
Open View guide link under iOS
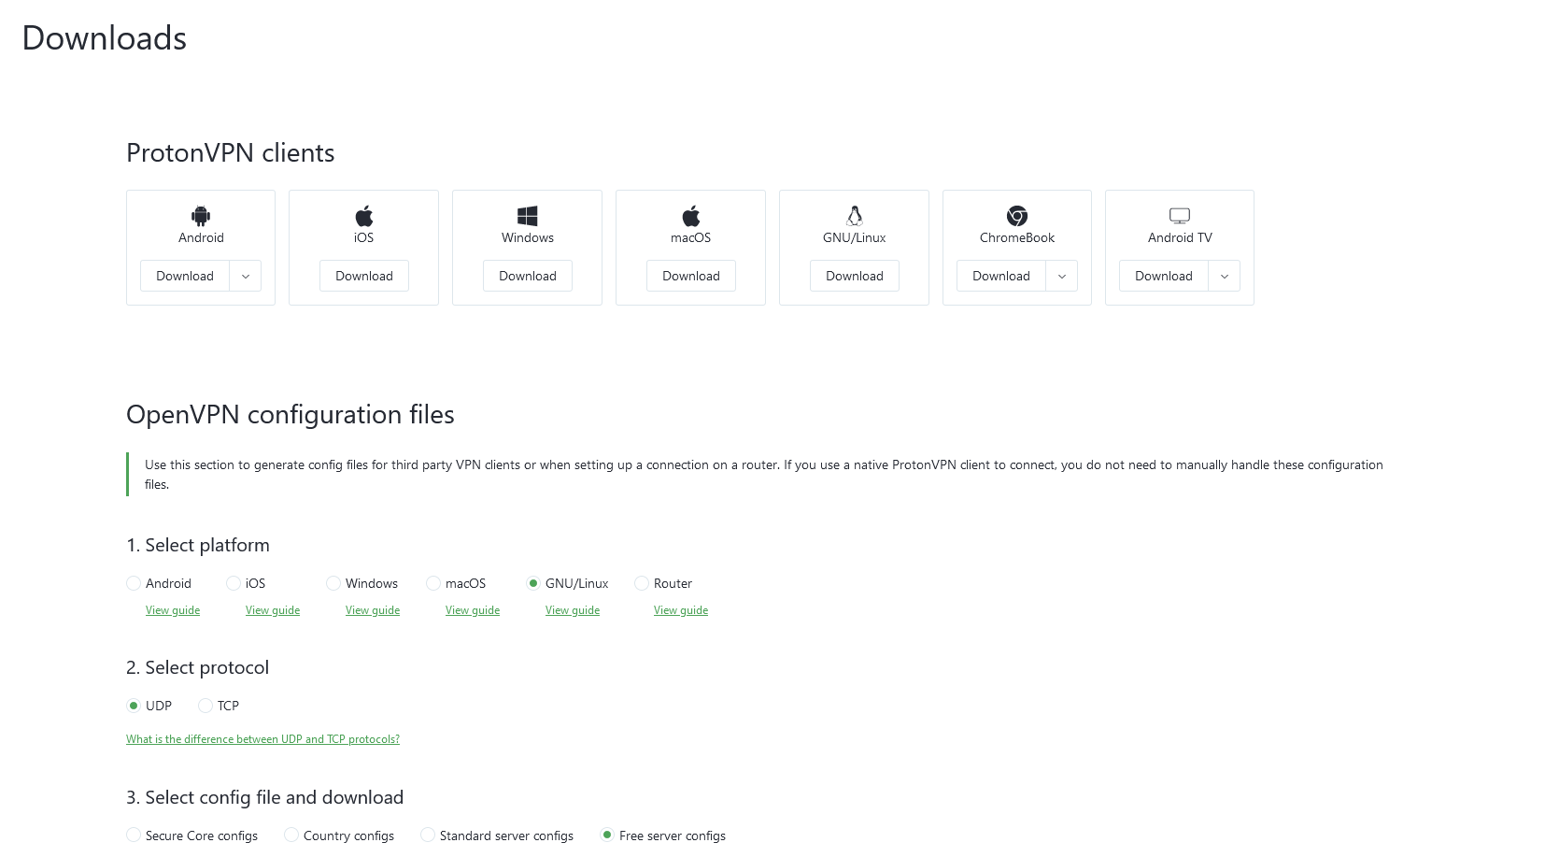click(273, 610)
